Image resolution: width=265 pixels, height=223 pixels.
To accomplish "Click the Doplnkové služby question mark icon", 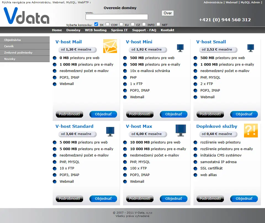I will [x=251, y=131].
